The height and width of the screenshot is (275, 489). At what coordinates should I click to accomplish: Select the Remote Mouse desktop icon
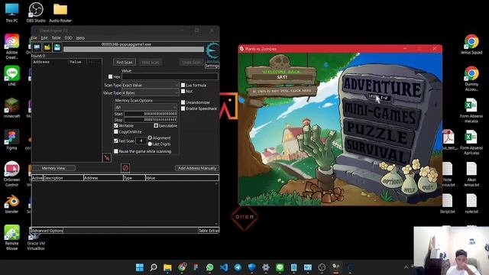point(12,238)
